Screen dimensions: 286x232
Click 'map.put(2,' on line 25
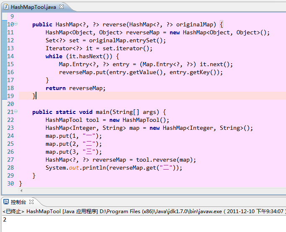tap(62, 144)
